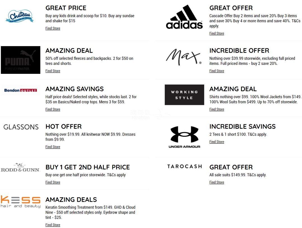Click Find Store under Puma deal

[53, 71]
